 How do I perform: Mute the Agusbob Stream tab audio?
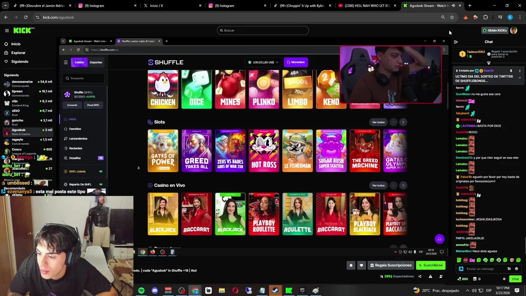coord(453,6)
